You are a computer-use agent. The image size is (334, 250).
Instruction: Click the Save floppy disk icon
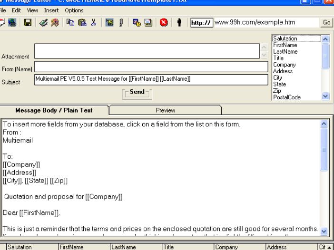click(x=29, y=22)
